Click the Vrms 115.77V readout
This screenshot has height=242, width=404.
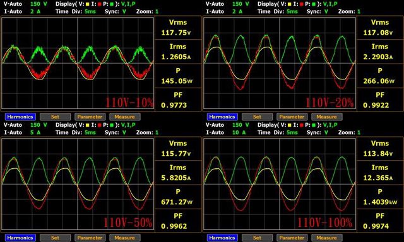178,149
